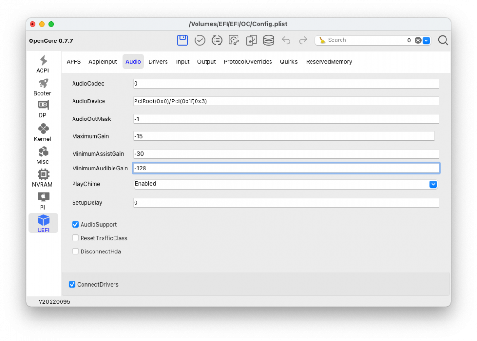The height and width of the screenshot is (341, 477).
Task: Click the MaximumGain input field
Action: point(283,136)
